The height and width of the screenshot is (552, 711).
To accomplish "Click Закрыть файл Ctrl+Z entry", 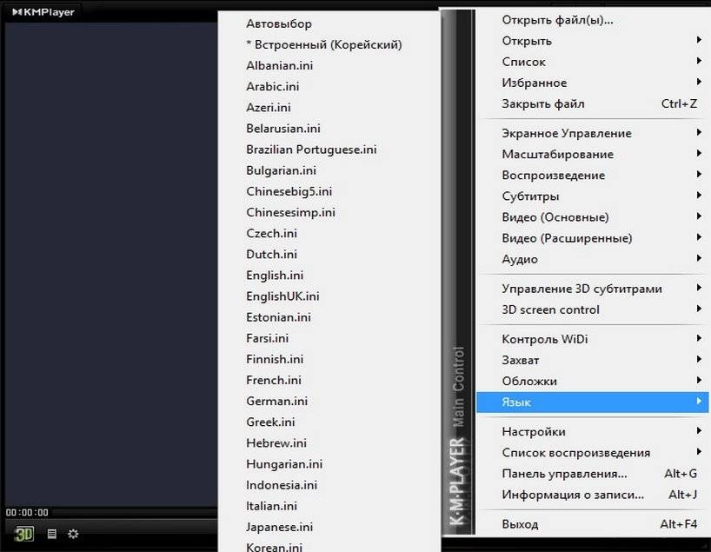I will [592, 103].
